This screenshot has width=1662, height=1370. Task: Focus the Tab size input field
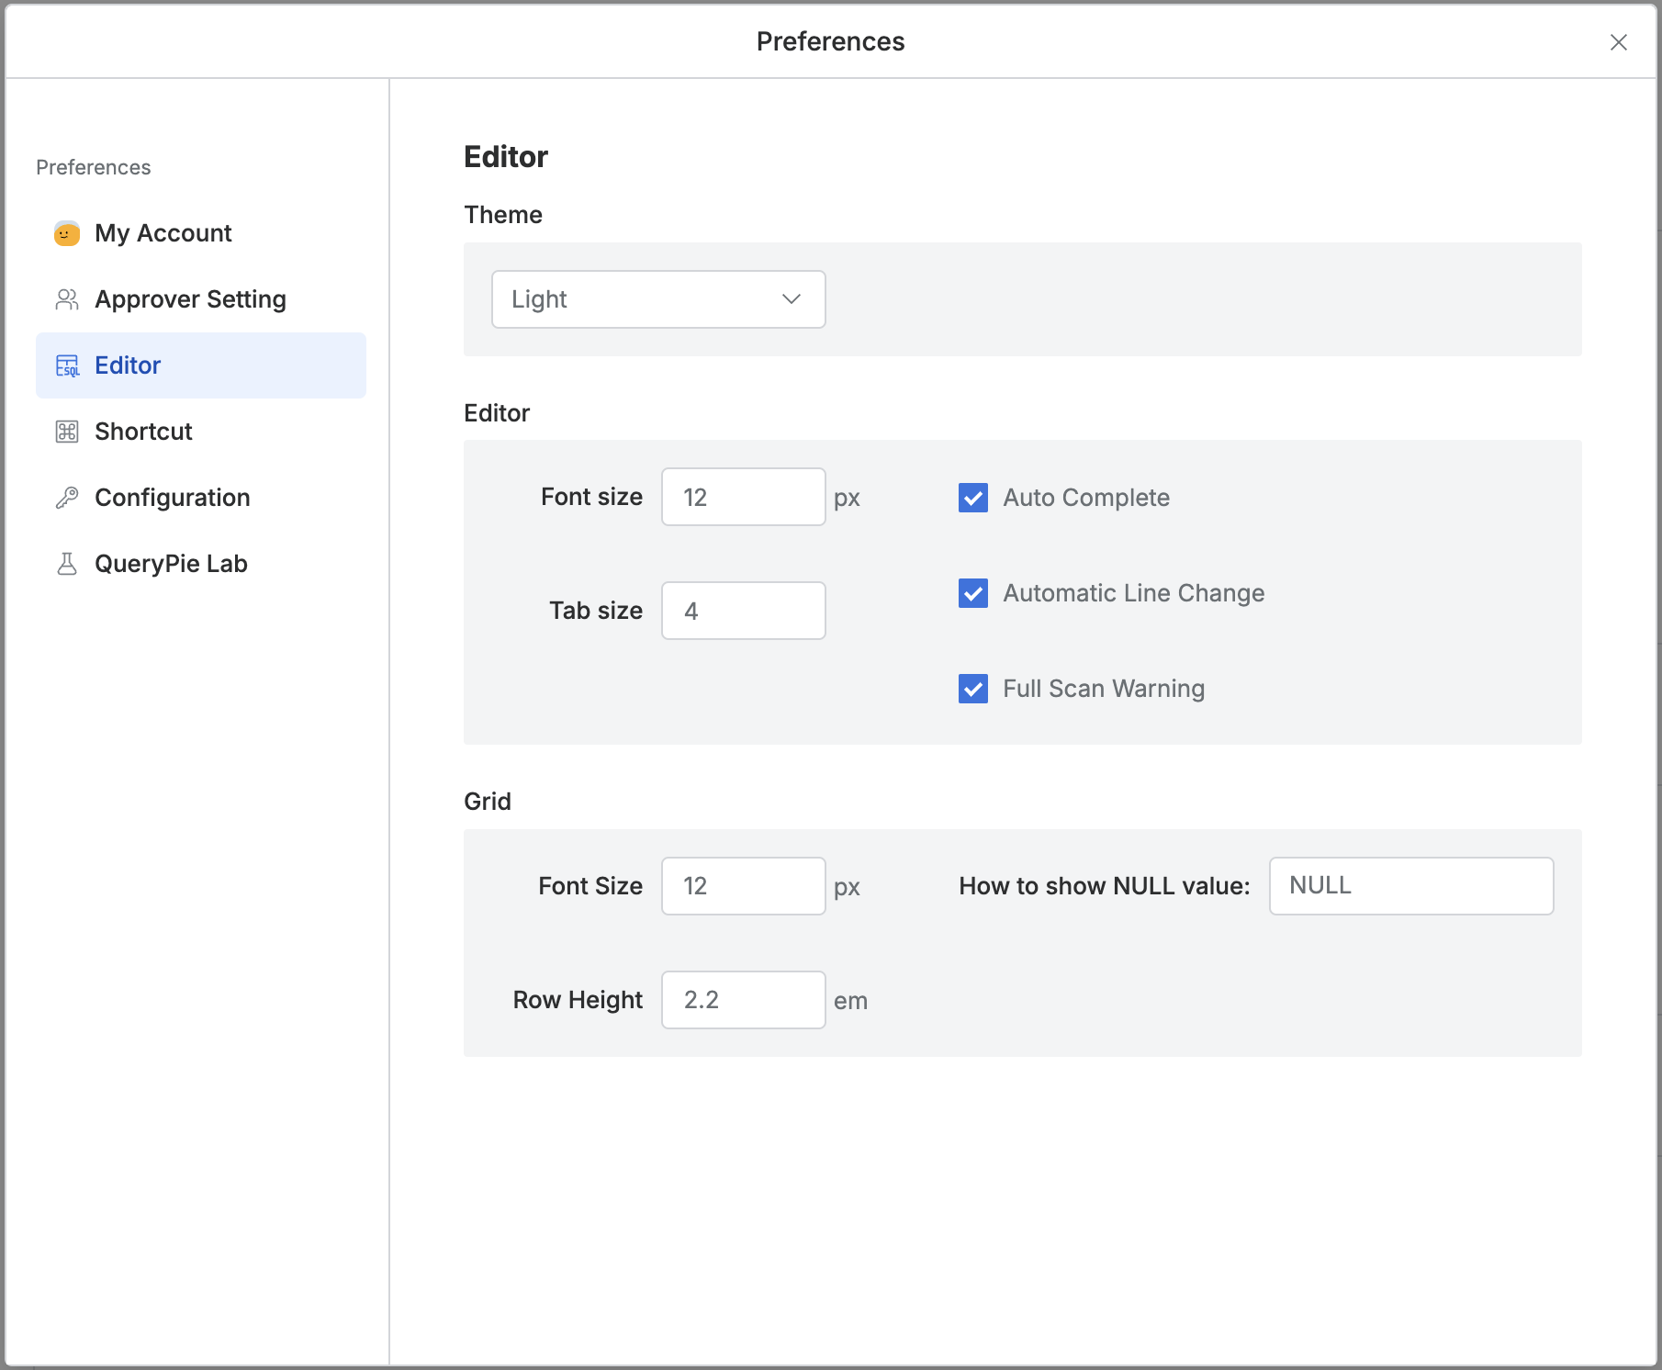click(743, 611)
